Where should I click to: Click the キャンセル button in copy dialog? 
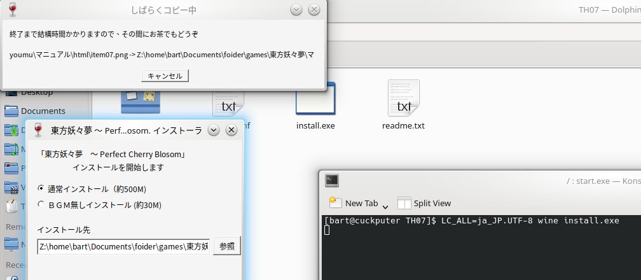[x=165, y=76]
